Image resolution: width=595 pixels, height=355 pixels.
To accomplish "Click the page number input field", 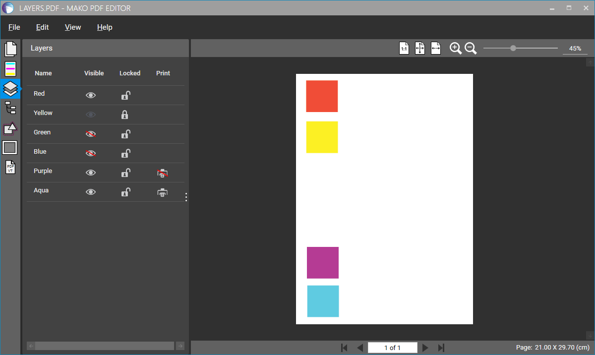I will (x=392, y=348).
